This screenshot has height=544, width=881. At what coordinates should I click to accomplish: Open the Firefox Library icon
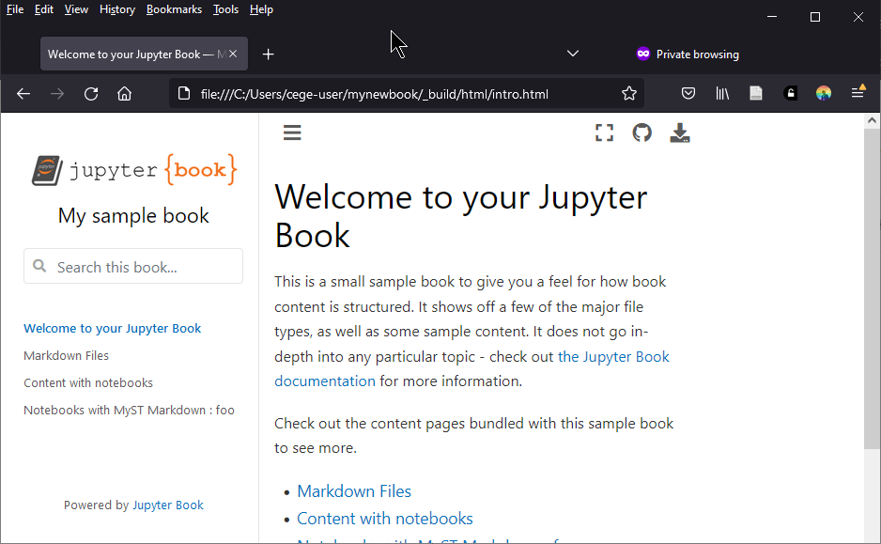pyautogui.click(x=722, y=93)
